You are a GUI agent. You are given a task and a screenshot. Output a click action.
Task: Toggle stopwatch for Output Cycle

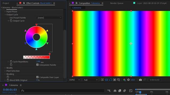(11, 21)
